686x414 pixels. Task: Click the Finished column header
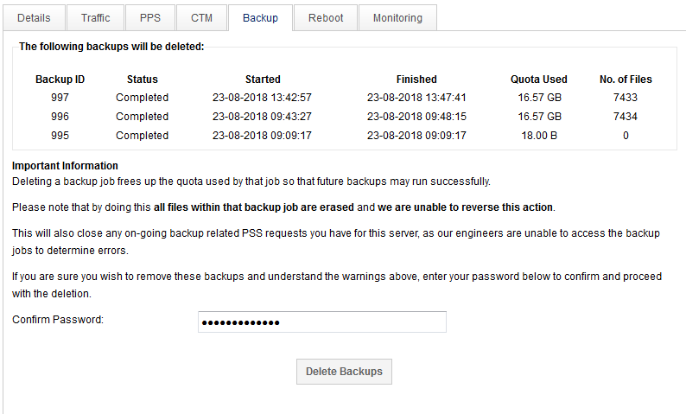click(x=416, y=80)
